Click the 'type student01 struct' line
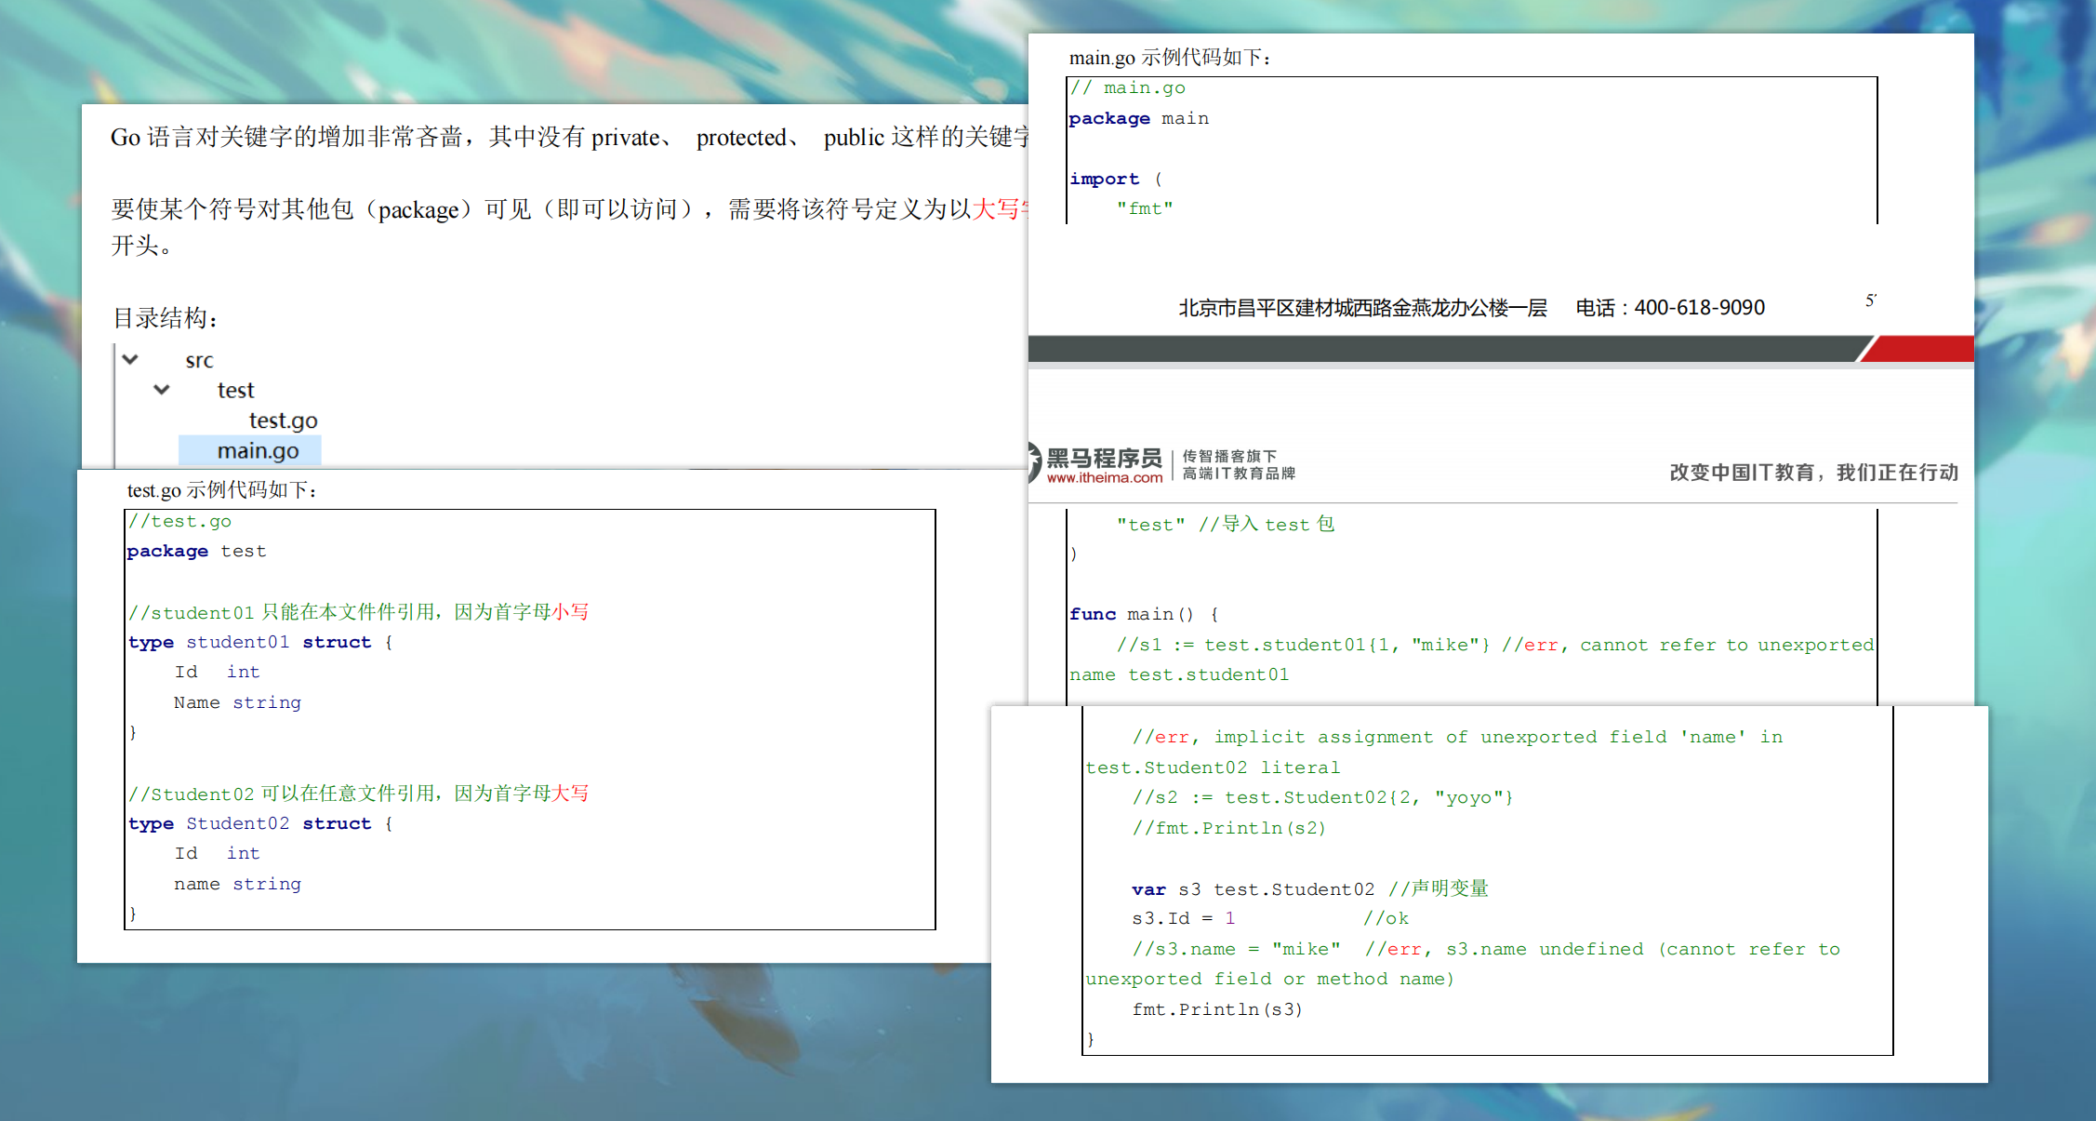 260,642
